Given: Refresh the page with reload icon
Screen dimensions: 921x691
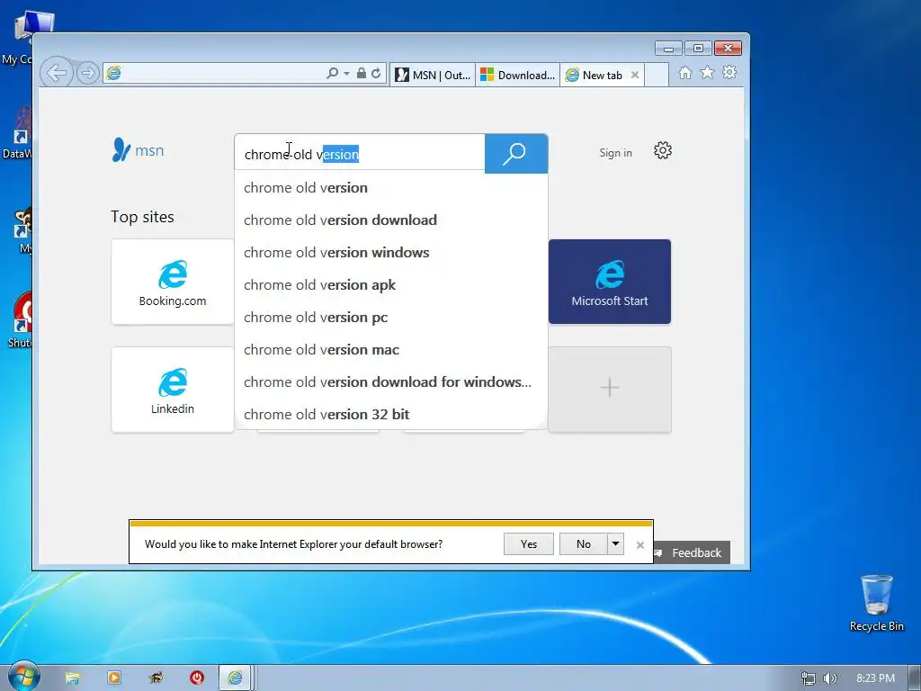Looking at the screenshot, I should point(376,74).
